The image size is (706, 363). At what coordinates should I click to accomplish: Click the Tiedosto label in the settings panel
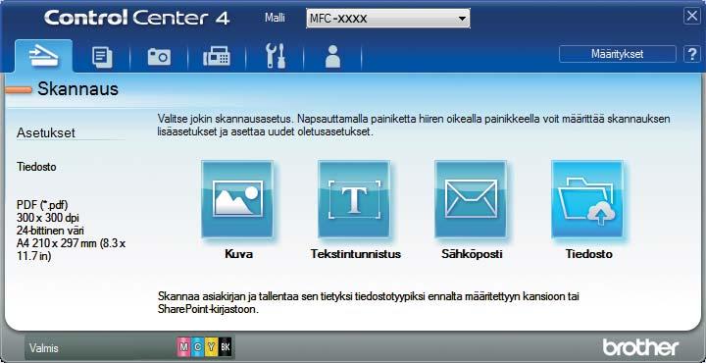coord(36,167)
